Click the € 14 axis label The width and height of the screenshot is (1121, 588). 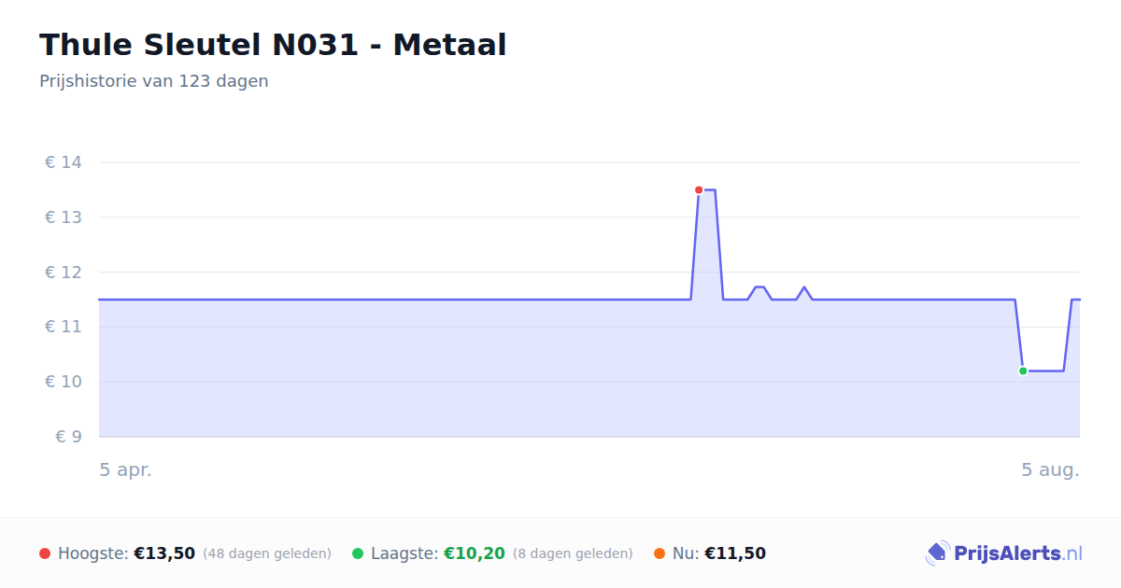coord(64,162)
